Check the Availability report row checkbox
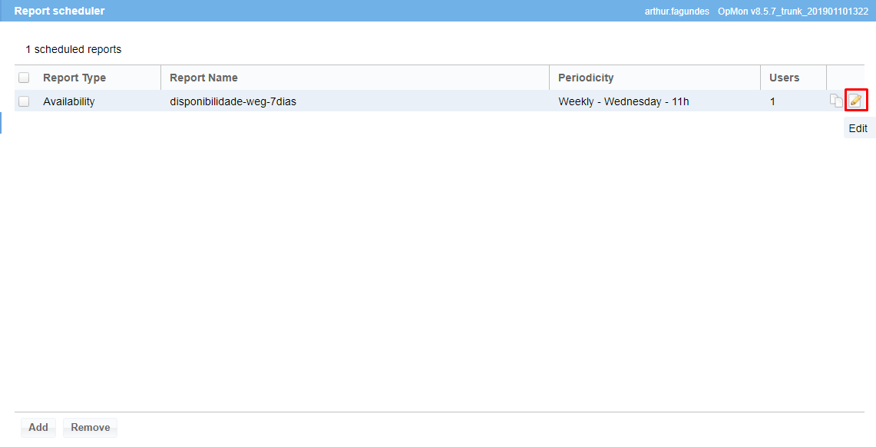Viewport: 876px width, 447px height. click(x=24, y=101)
